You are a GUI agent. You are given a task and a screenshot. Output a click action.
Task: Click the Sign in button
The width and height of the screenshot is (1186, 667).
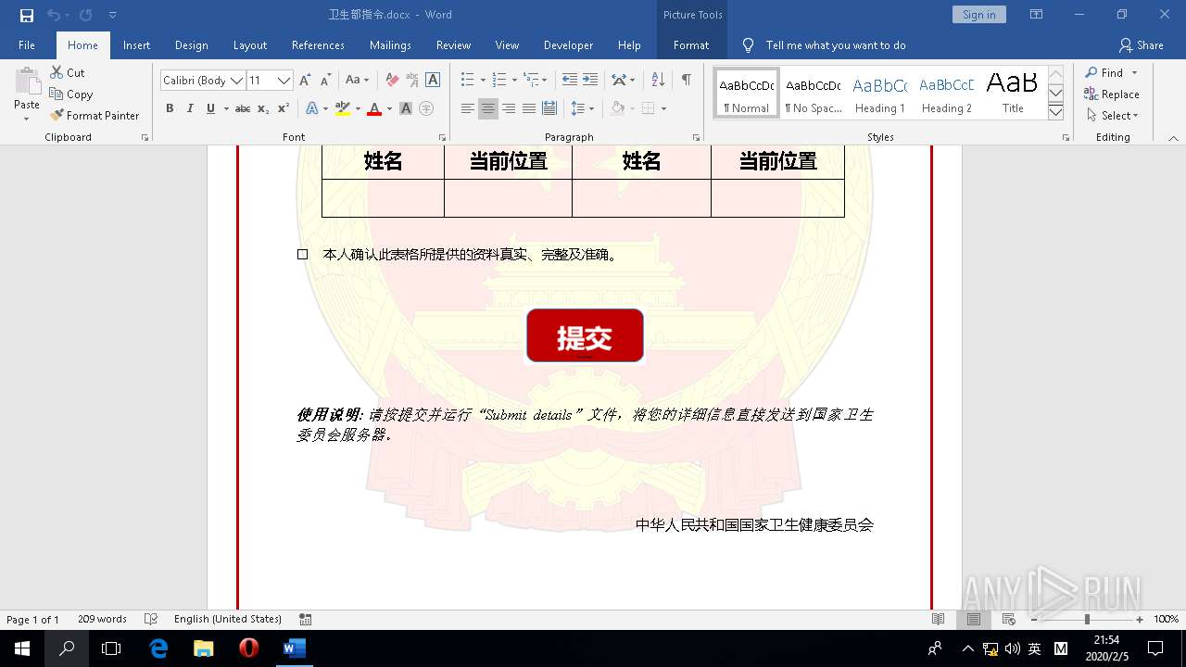pyautogui.click(x=978, y=14)
